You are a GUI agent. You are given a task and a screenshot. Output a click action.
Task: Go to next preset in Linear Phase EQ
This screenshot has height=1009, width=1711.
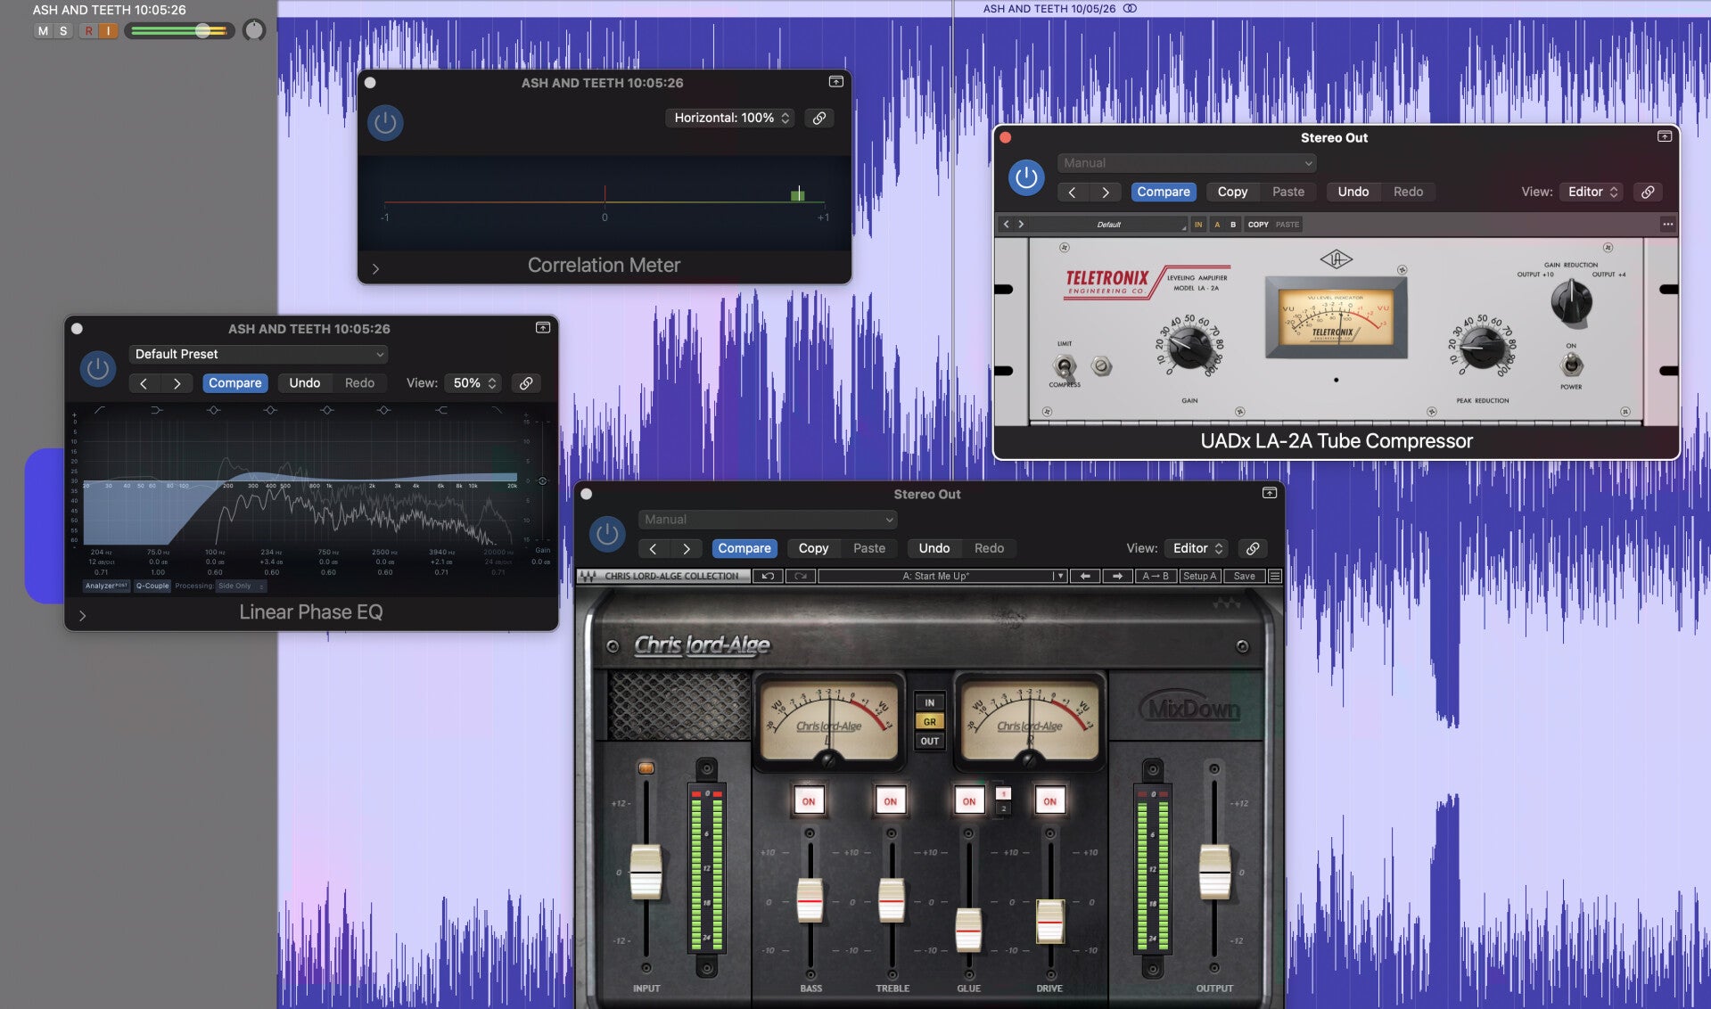point(177,383)
